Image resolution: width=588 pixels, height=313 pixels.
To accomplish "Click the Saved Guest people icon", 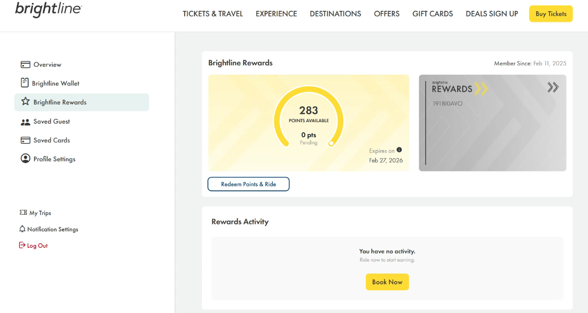I will 26,121.
